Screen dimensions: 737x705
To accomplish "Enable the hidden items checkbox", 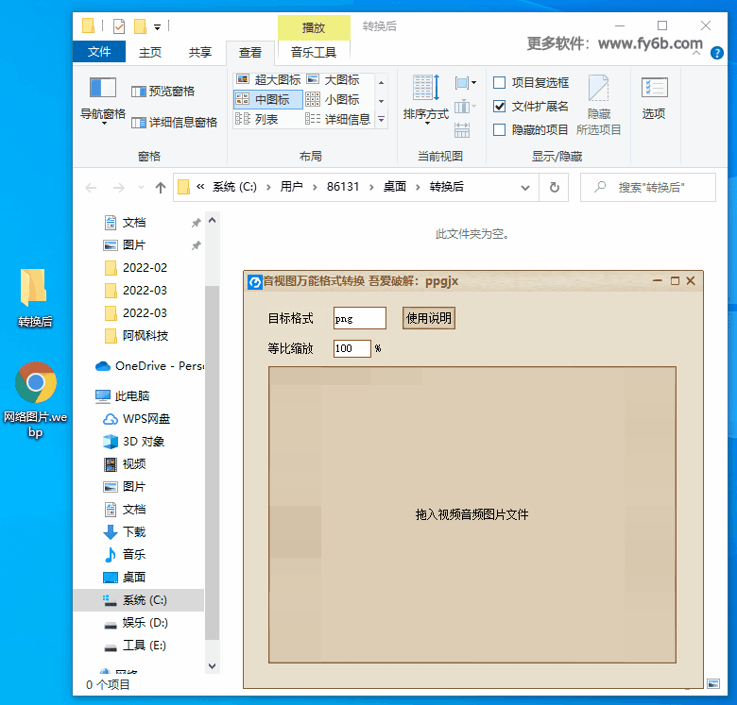I will (x=500, y=129).
